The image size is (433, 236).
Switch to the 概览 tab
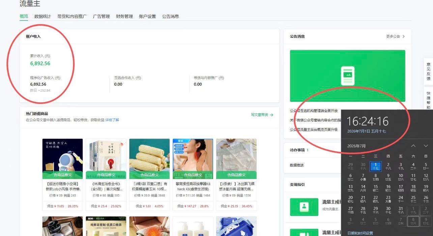[x=24, y=16]
